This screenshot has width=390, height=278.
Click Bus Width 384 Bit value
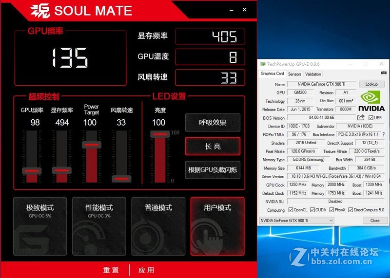pos(370,160)
